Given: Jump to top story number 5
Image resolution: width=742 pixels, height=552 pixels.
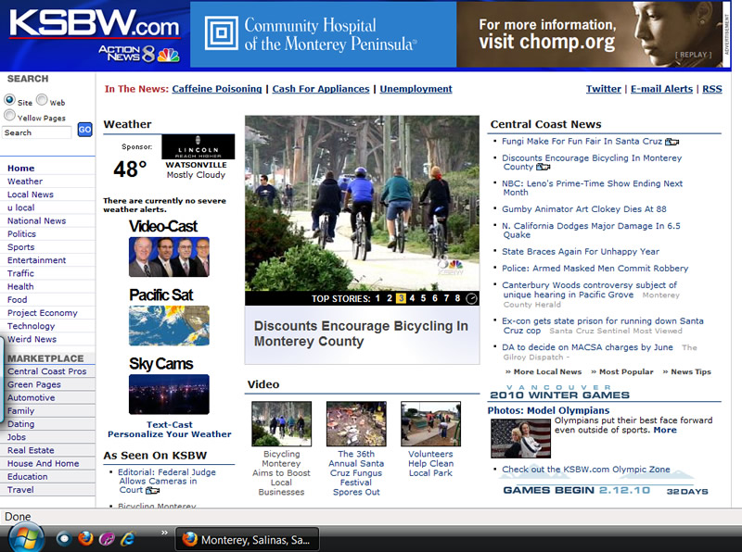Looking at the screenshot, I should (424, 298).
